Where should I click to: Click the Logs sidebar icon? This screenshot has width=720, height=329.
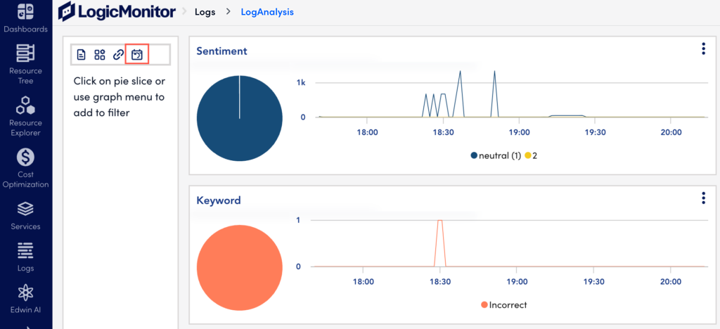coord(25,255)
